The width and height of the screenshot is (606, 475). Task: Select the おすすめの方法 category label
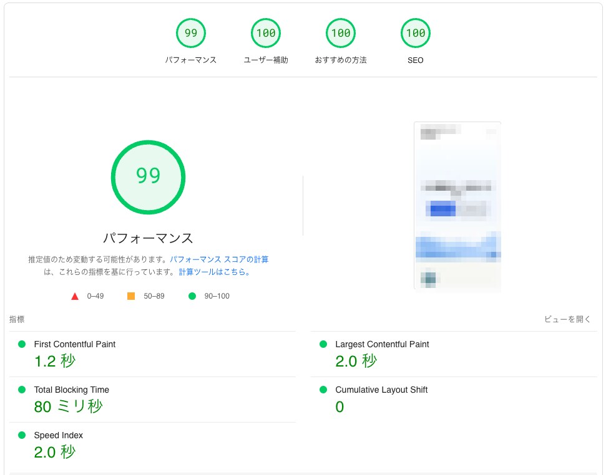341,60
